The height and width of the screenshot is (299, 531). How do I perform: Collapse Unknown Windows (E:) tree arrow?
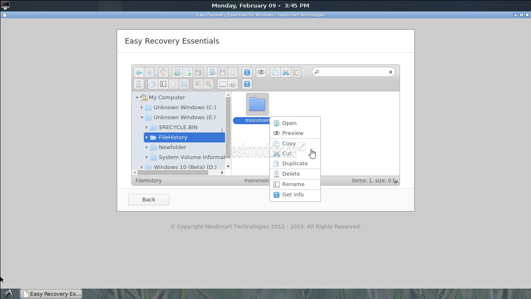(142, 118)
